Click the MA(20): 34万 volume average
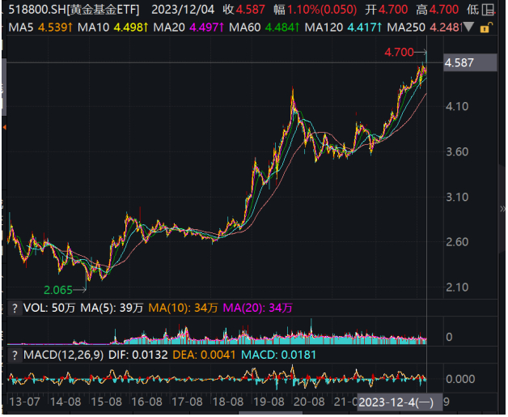The image size is (508, 417). (x=257, y=308)
